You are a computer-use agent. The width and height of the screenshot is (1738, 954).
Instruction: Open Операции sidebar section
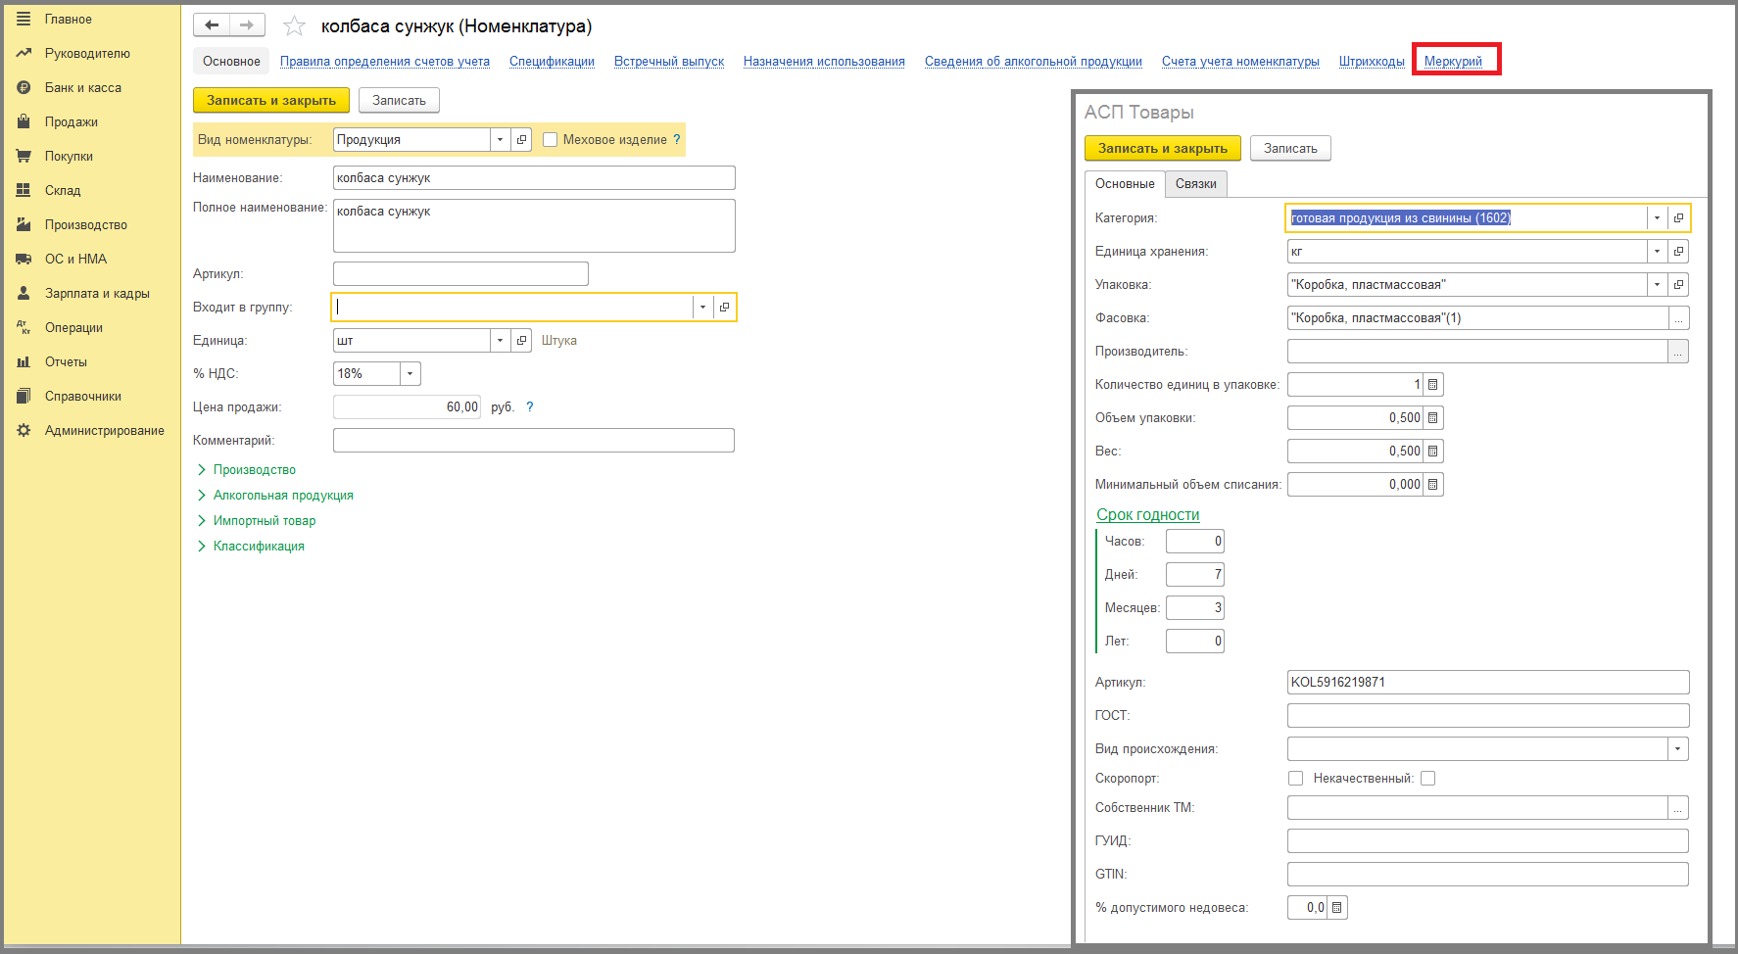tap(73, 327)
